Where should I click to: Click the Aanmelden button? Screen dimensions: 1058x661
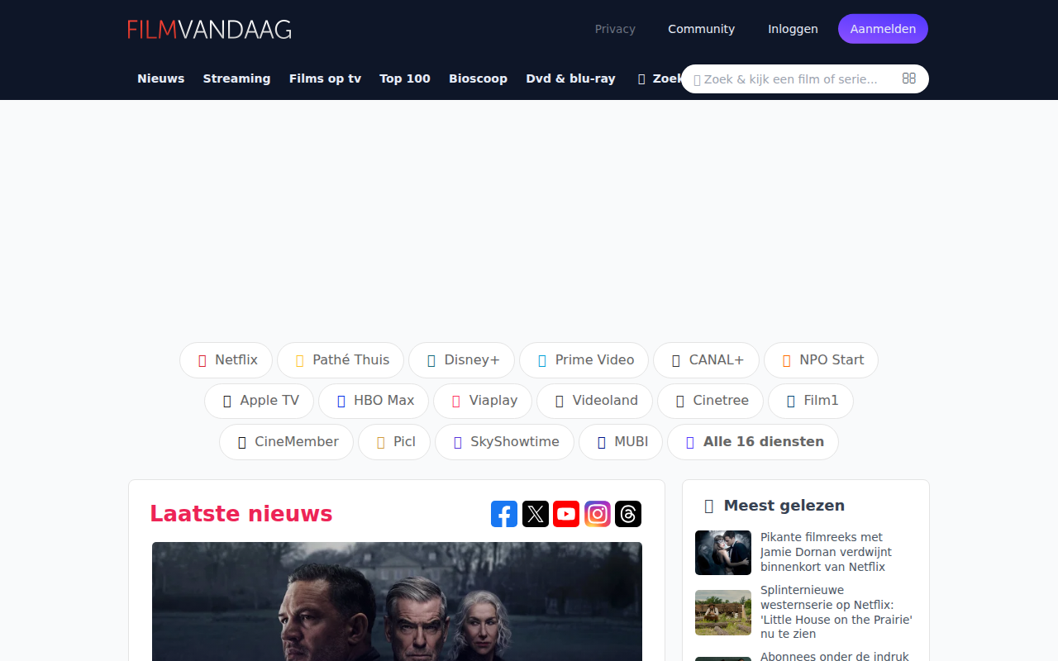pyautogui.click(x=883, y=29)
